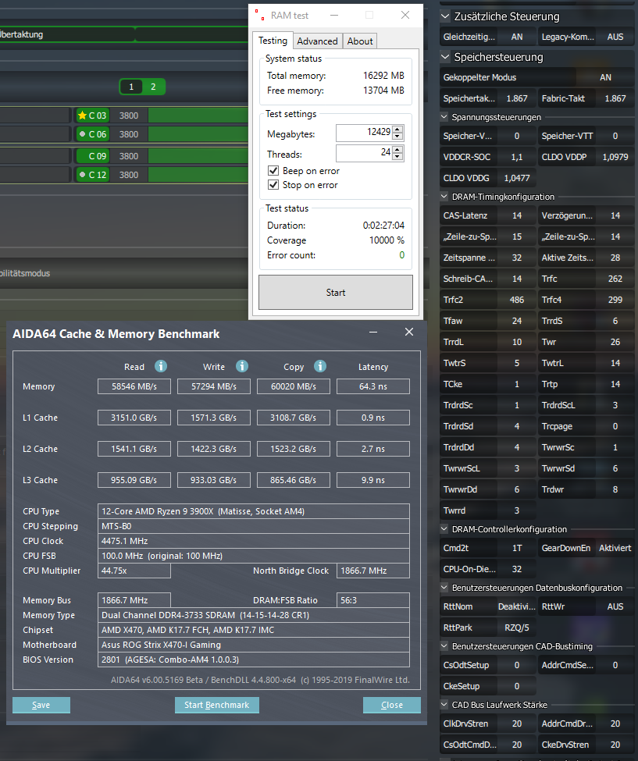The image size is (638, 761).
Task: Click the C 12 core frequency bar
Action: (198, 175)
